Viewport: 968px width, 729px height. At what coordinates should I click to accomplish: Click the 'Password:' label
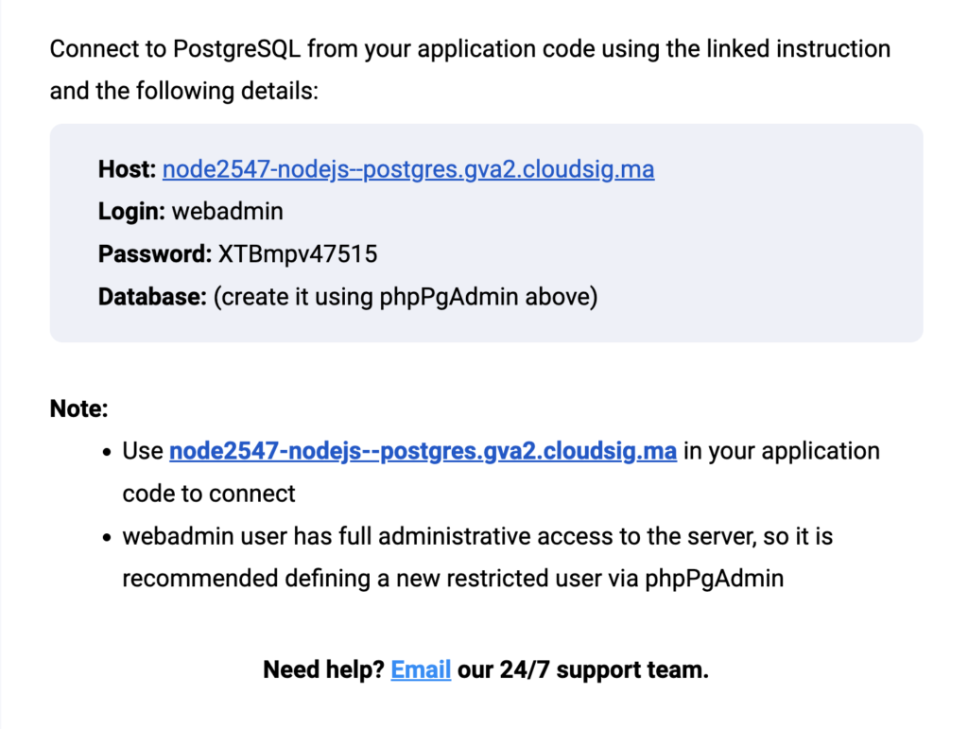coord(155,254)
